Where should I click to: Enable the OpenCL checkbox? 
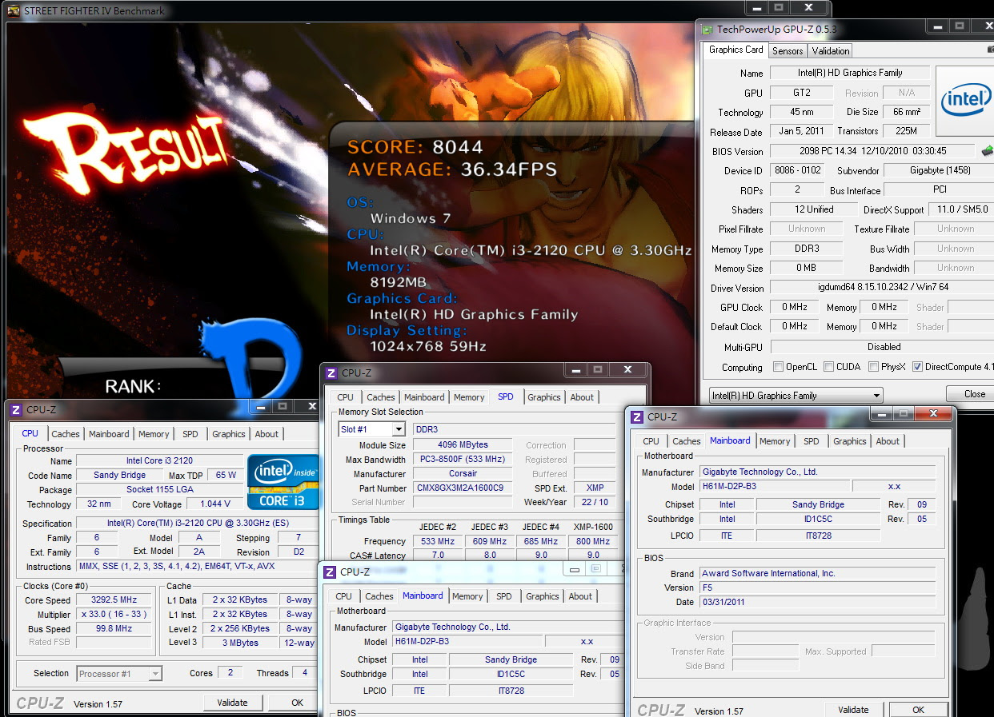[x=778, y=367]
